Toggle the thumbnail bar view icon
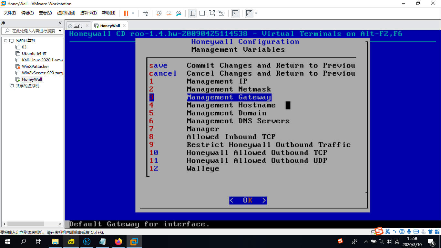Viewport: 441px width, 248px height. click(x=202, y=13)
